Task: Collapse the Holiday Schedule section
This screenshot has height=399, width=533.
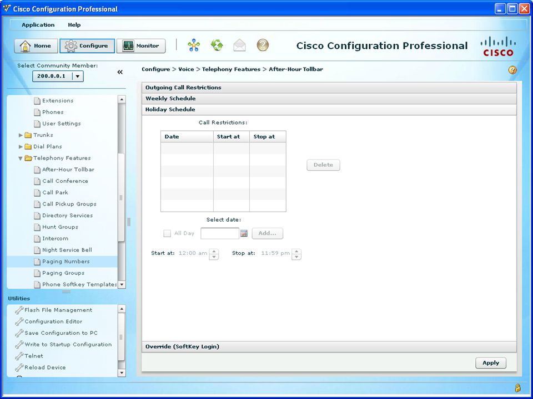Action: 329,110
